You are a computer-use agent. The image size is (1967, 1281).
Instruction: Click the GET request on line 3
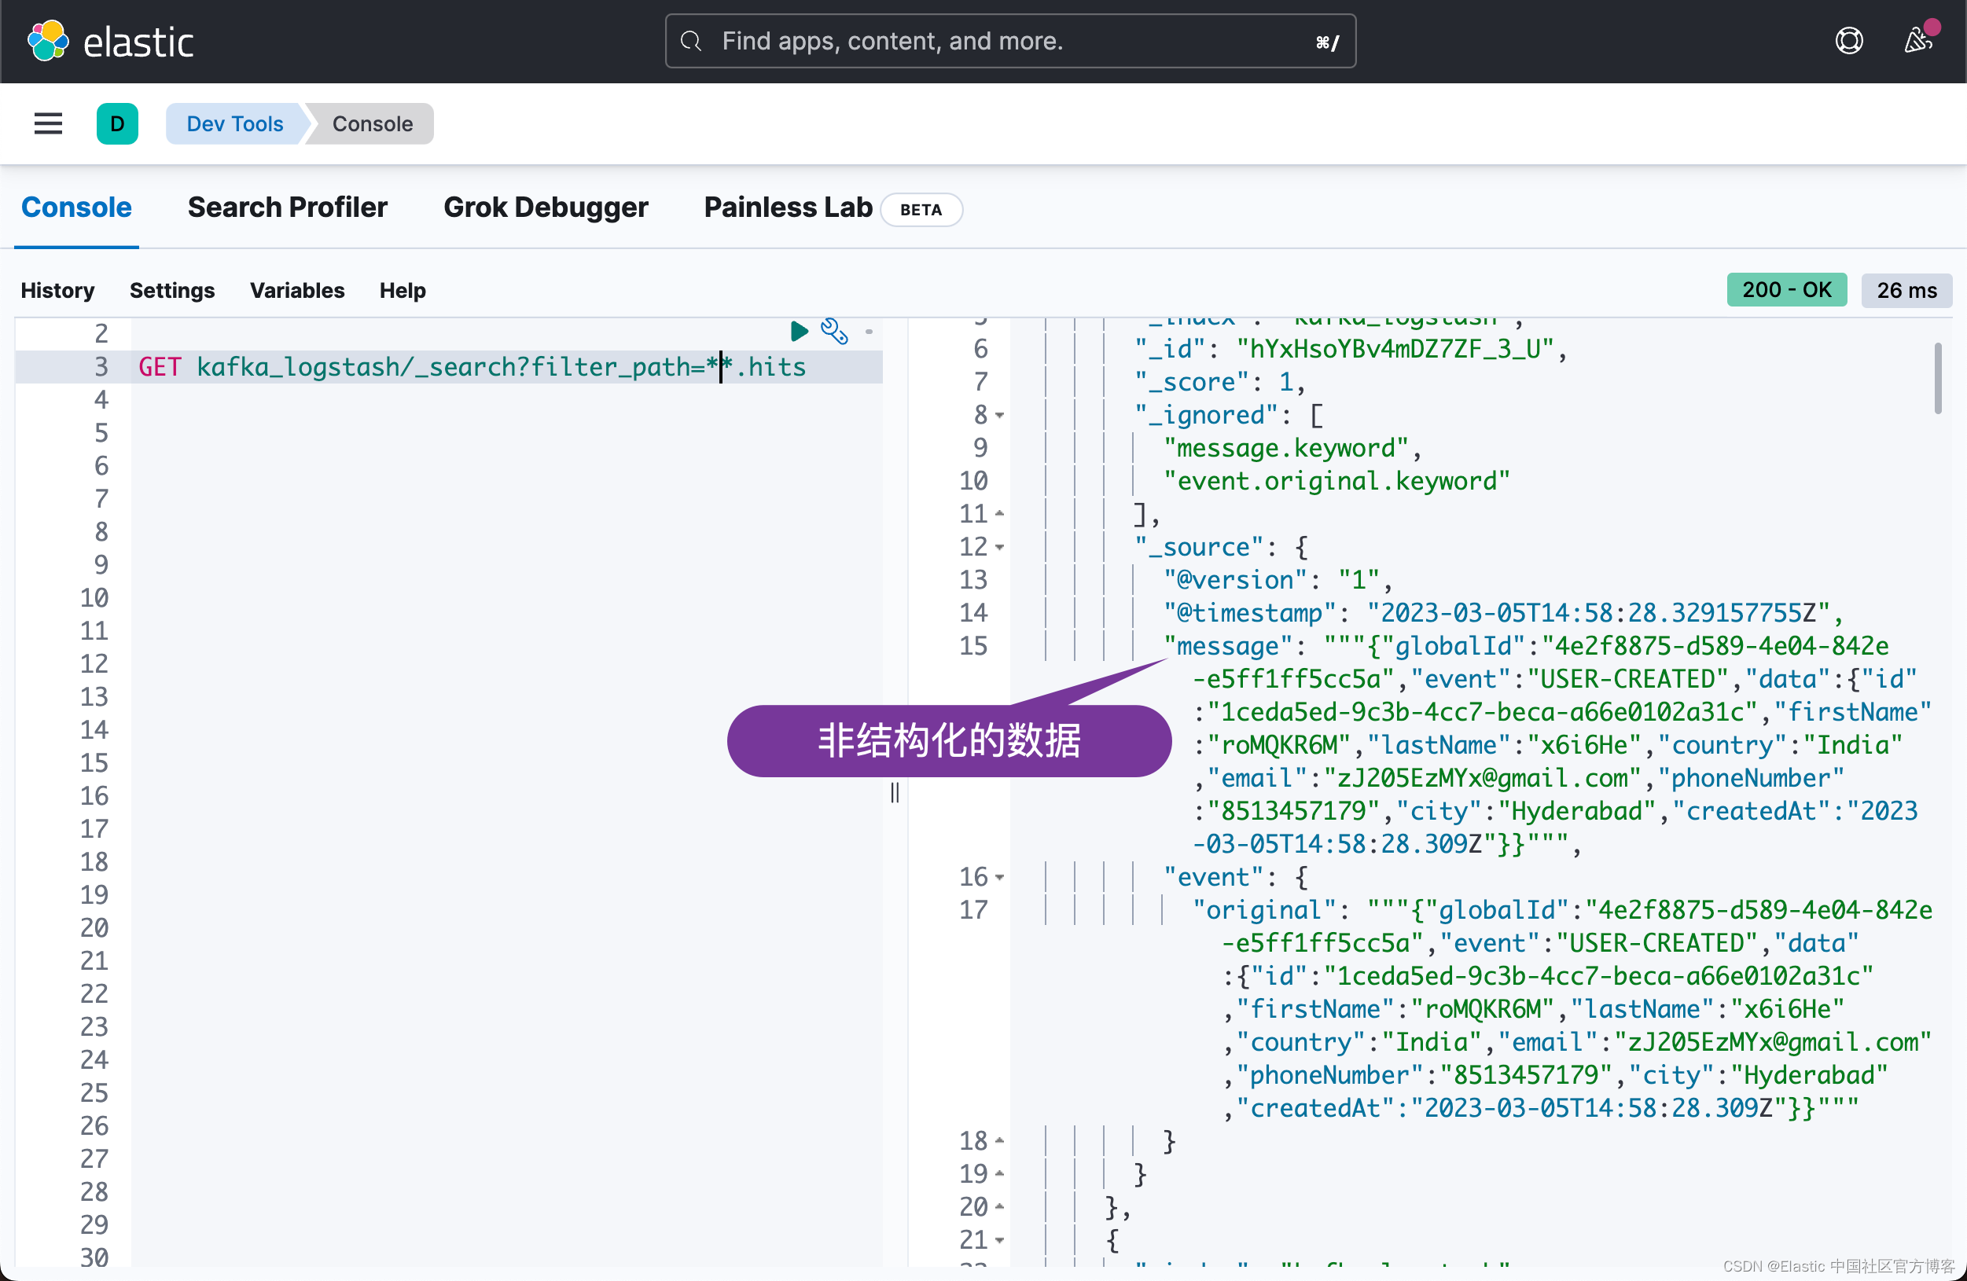(x=472, y=367)
